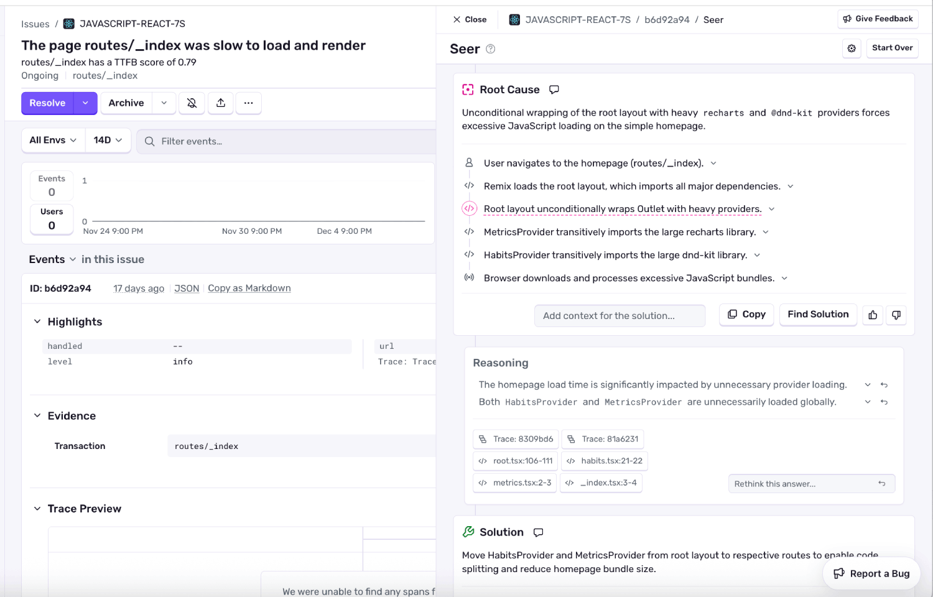Click the Add context for the solution field
The image size is (933, 597).
[x=620, y=315]
